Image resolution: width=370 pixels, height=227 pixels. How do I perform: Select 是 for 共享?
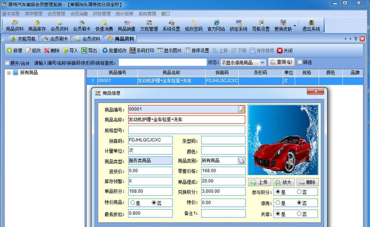[x=278, y=214]
